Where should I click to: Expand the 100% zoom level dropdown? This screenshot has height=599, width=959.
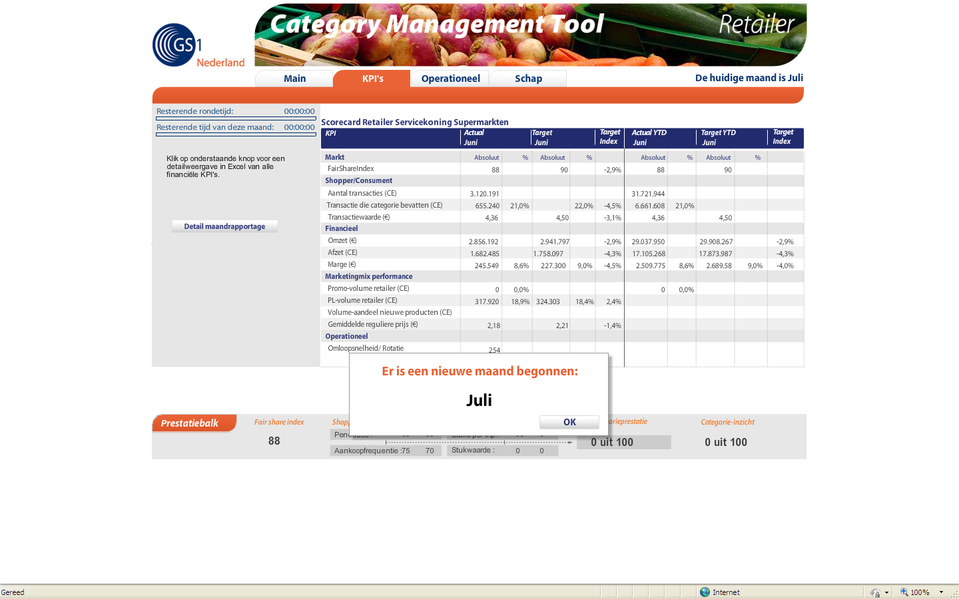pyautogui.click(x=941, y=592)
